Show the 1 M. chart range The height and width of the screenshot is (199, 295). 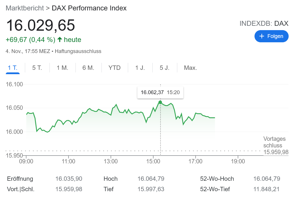pyautogui.click(x=62, y=68)
